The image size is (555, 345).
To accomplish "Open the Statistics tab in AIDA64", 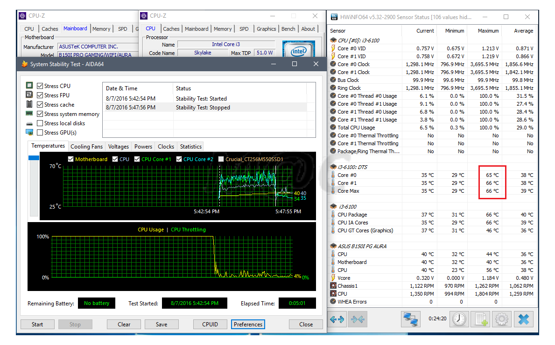I will 191,146.
